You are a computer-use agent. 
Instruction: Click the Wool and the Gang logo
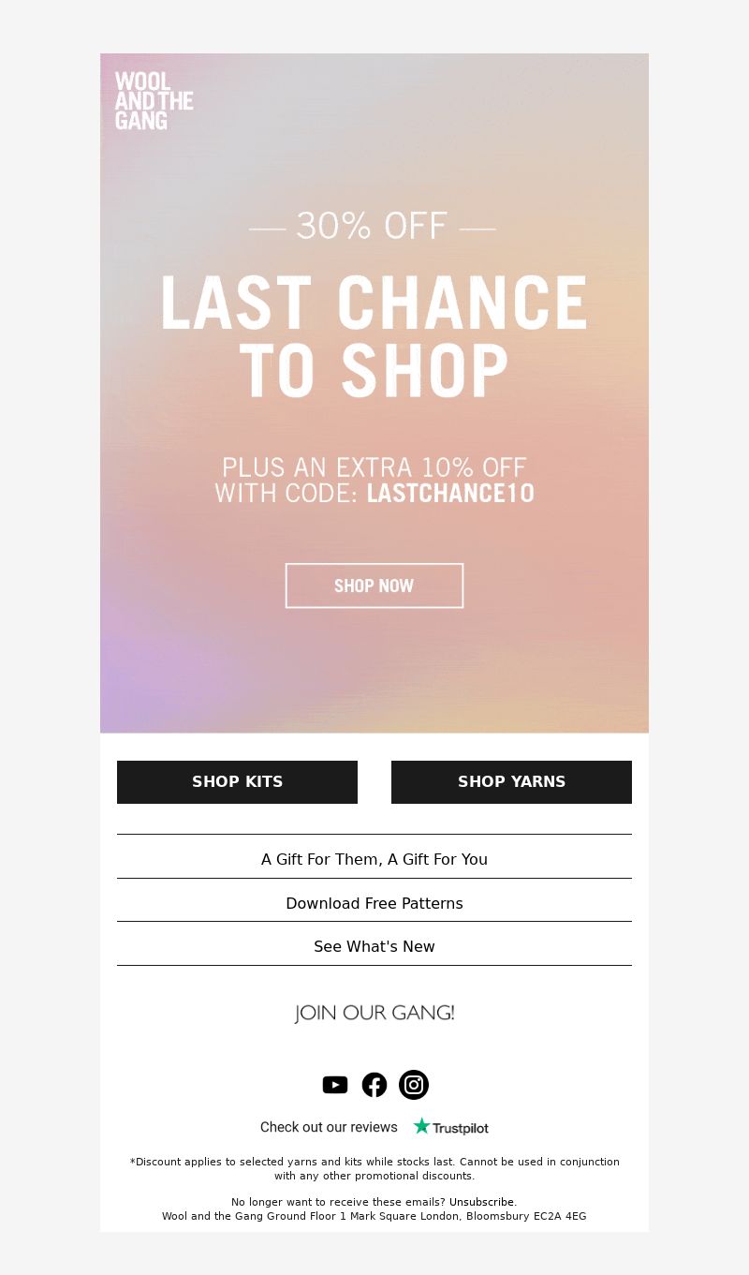pos(154,101)
